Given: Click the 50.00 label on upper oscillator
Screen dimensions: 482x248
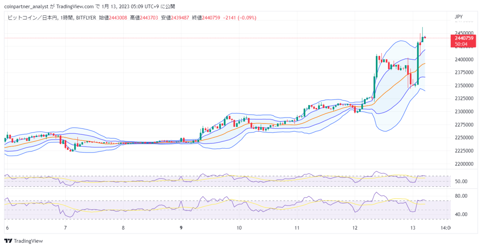Looking at the screenshot, I should click(x=461, y=181).
